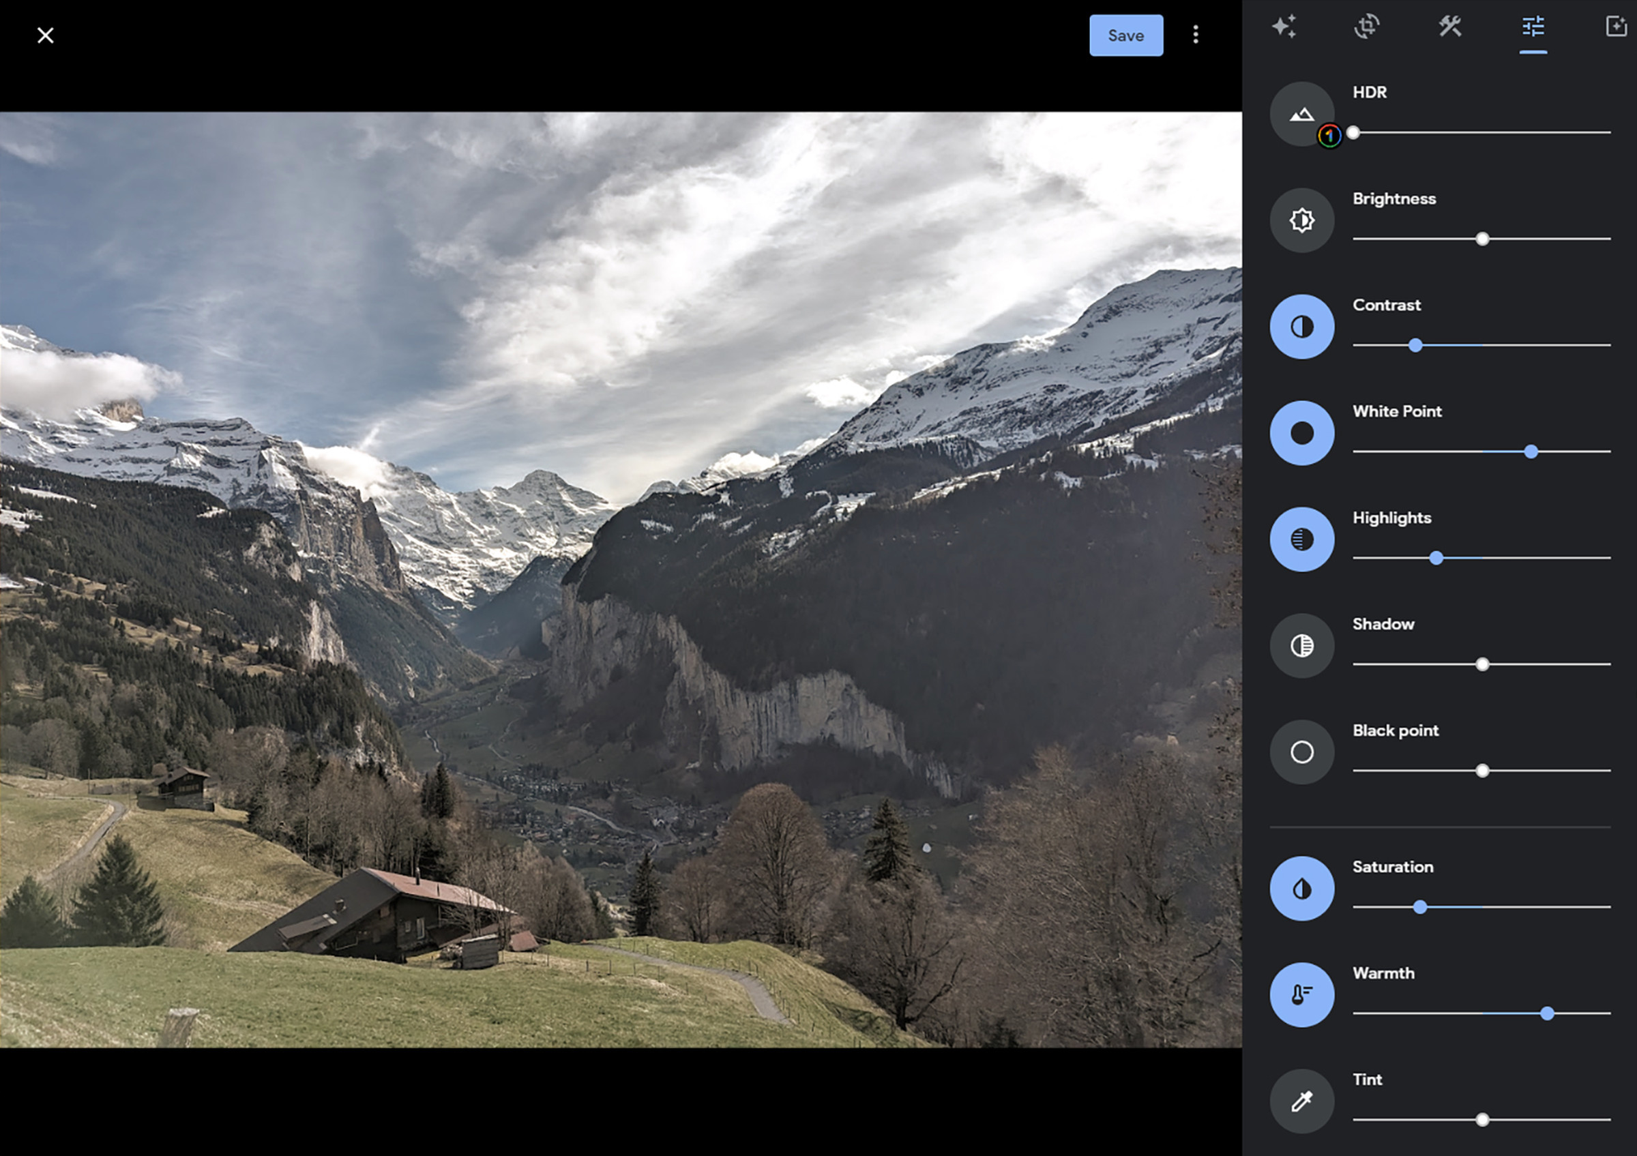This screenshot has width=1637, height=1156.
Task: Toggle the White Point adjustment icon
Action: 1301,432
